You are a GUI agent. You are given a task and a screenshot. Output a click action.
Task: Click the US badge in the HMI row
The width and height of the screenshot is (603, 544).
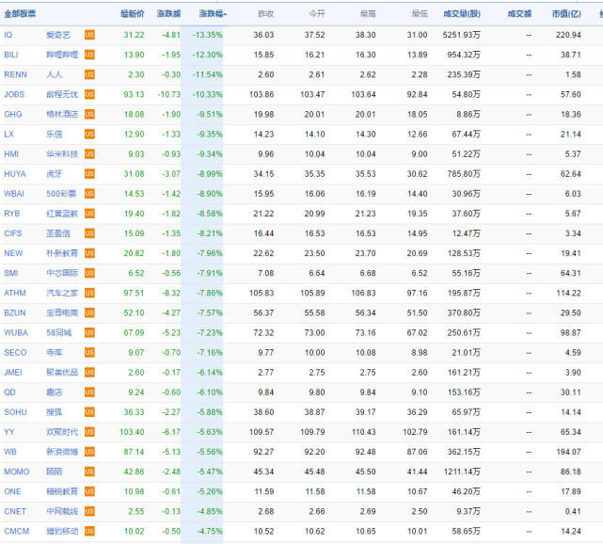(89, 154)
